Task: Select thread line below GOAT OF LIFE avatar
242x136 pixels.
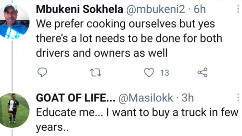Action: 12,132
